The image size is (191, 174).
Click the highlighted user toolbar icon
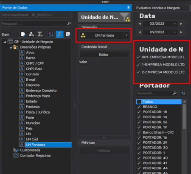click(x=59, y=34)
